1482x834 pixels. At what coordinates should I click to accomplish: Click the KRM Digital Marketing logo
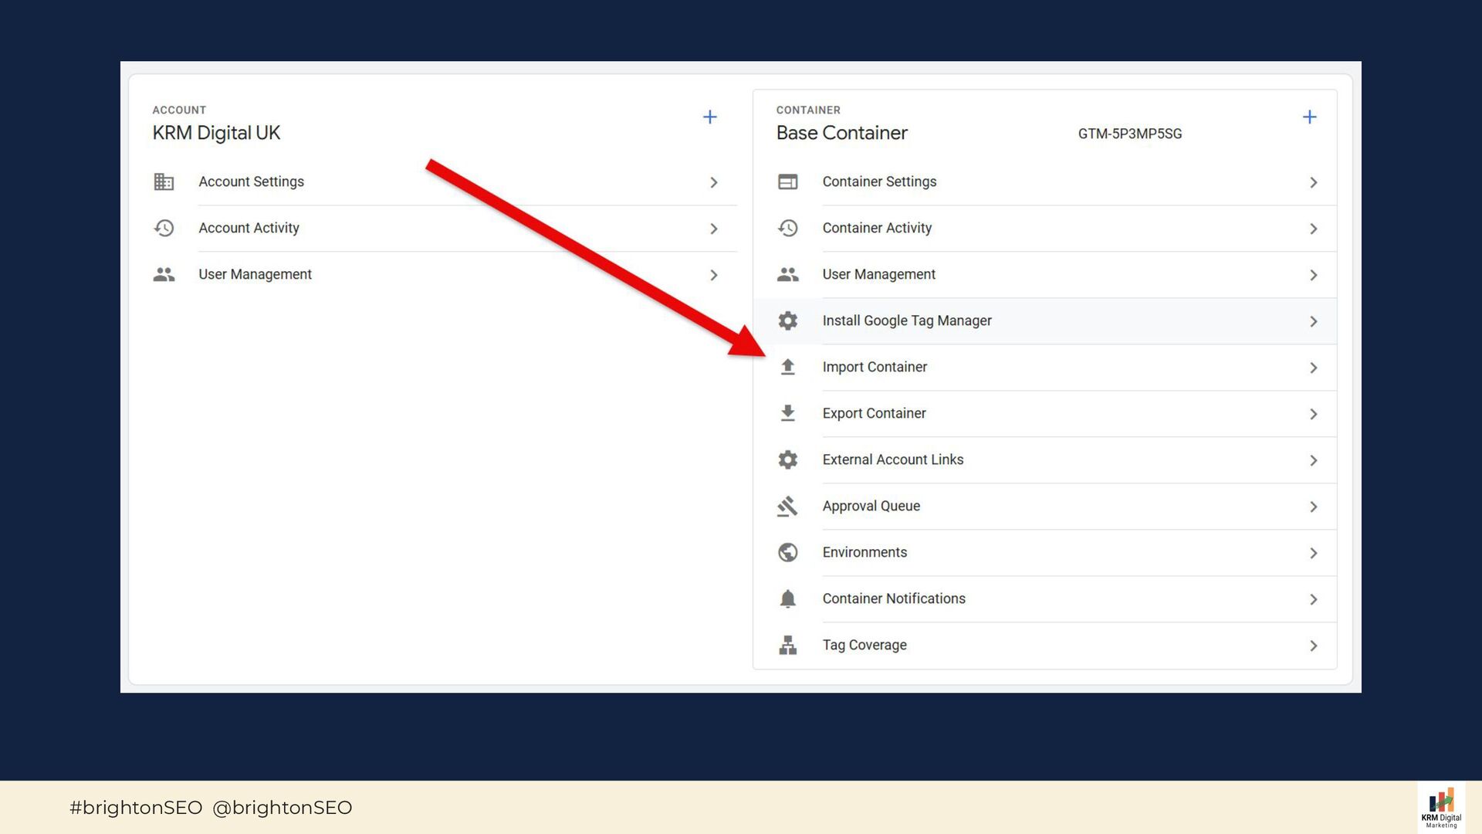point(1441,808)
